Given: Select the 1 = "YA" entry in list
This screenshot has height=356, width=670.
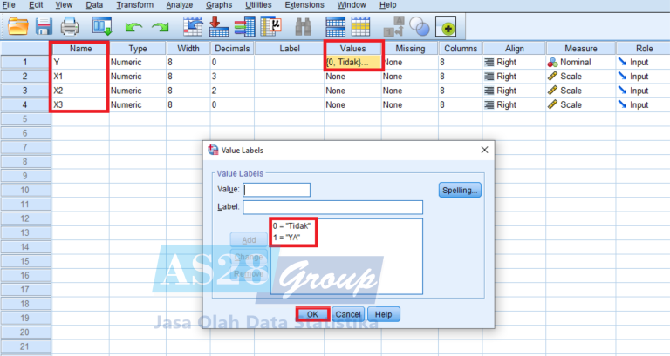Looking at the screenshot, I should coord(291,238).
